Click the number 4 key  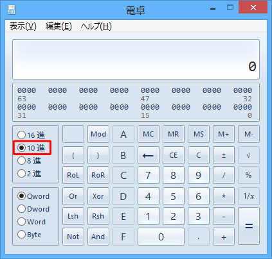pyautogui.click(x=149, y=196)
